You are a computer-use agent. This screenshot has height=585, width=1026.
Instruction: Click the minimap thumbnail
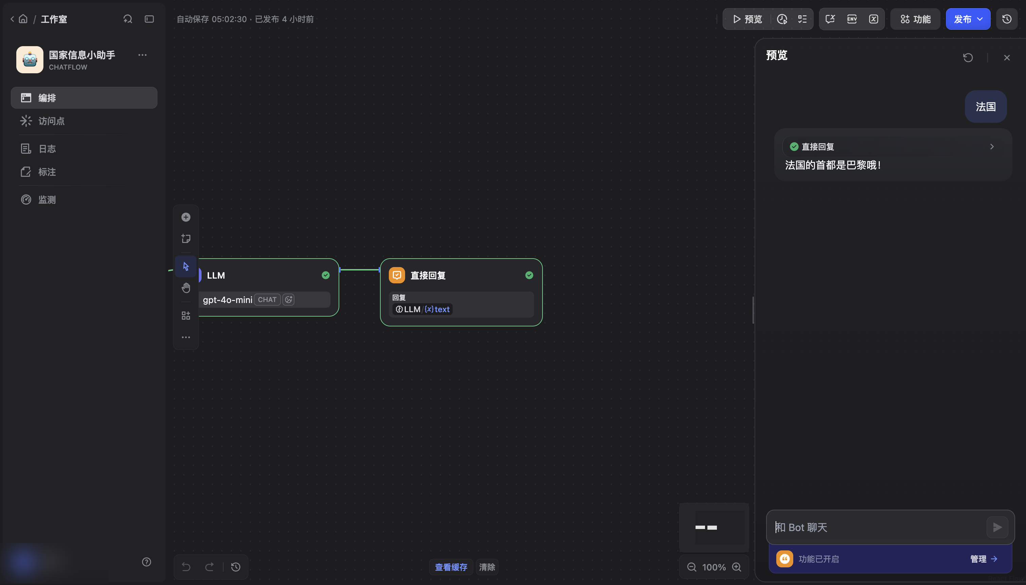pos(714,528)
